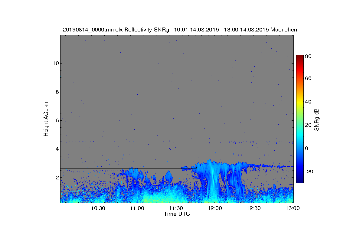Viewport: 363px width, 242px height.
Task: Click the height tick label 8
Action: pos(57,92)
